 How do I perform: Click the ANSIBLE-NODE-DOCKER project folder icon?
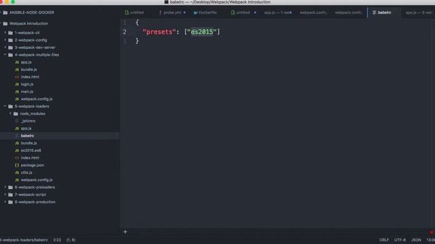[5, 13]
